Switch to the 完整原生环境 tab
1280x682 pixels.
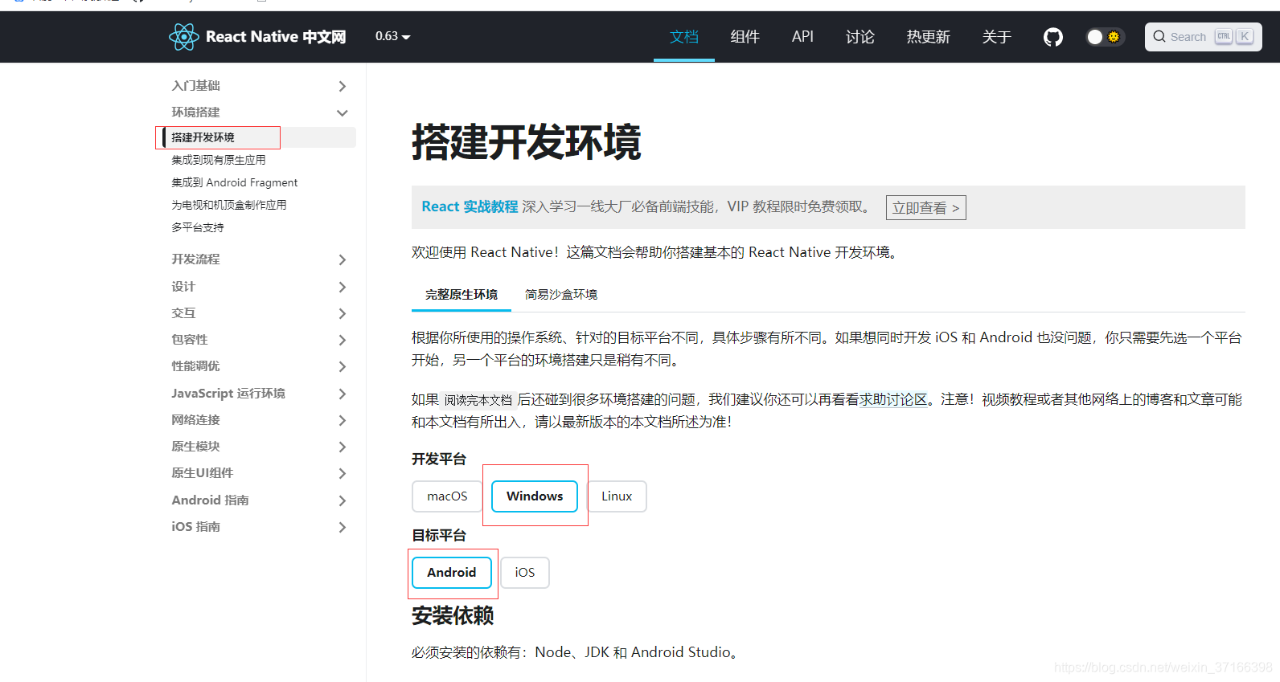[462, 295]
